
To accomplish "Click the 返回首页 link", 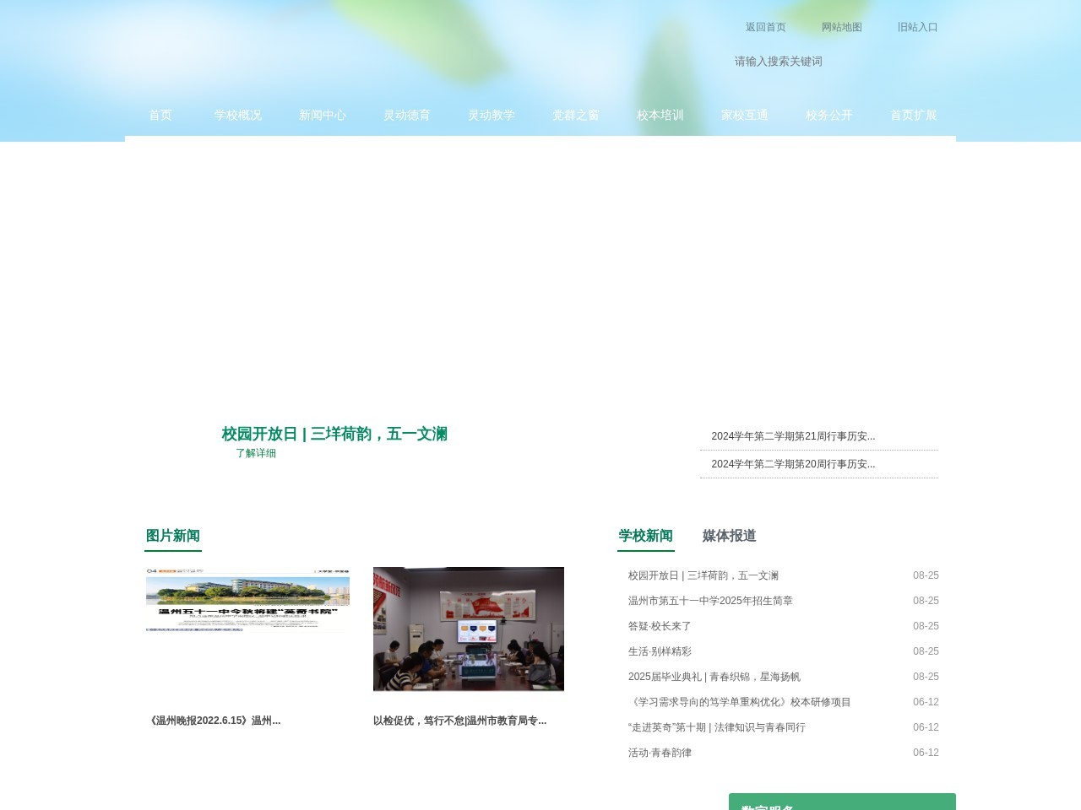I will (765, 27).
